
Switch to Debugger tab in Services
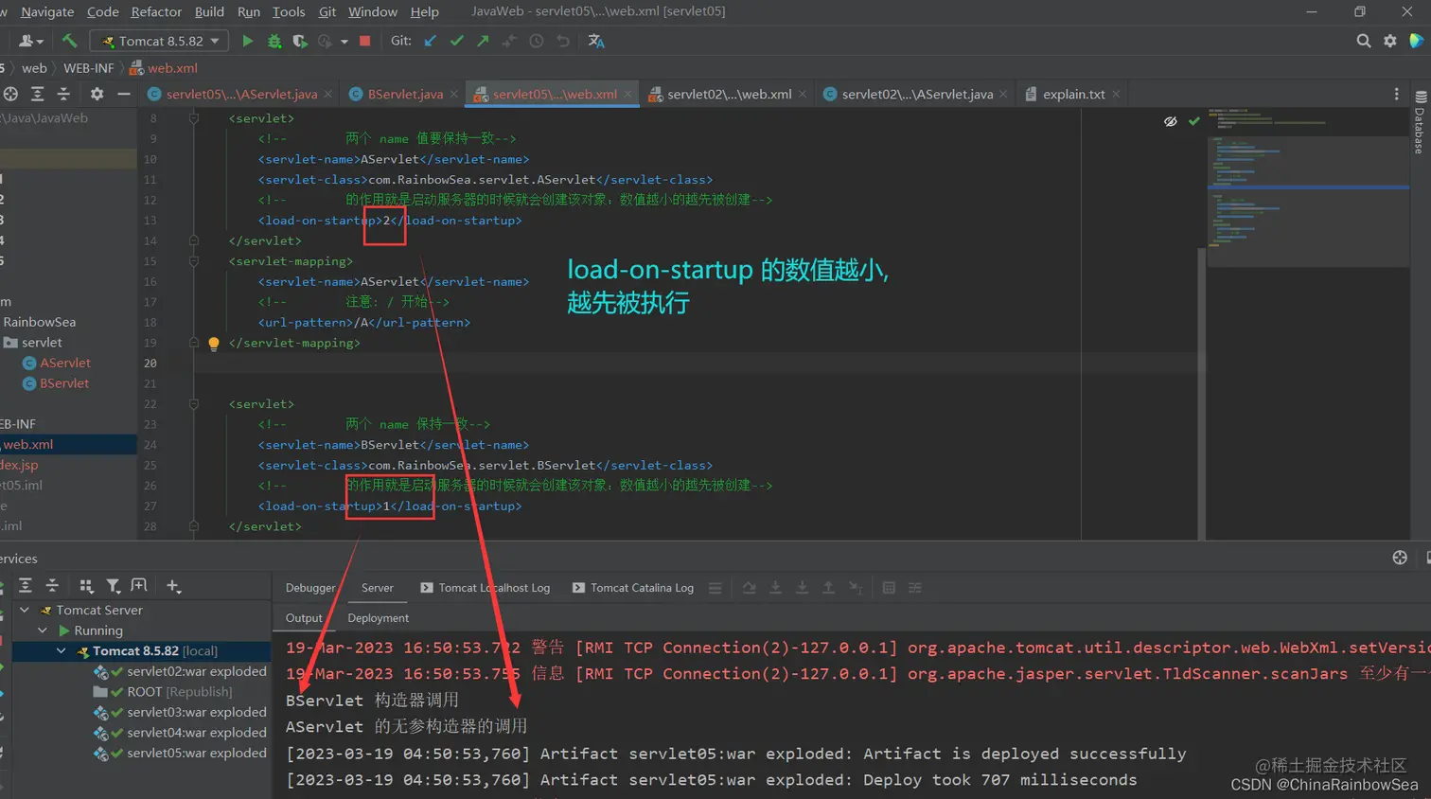pos(310,588)
